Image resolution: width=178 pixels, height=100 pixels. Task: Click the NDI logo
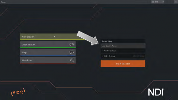(156, 92)
